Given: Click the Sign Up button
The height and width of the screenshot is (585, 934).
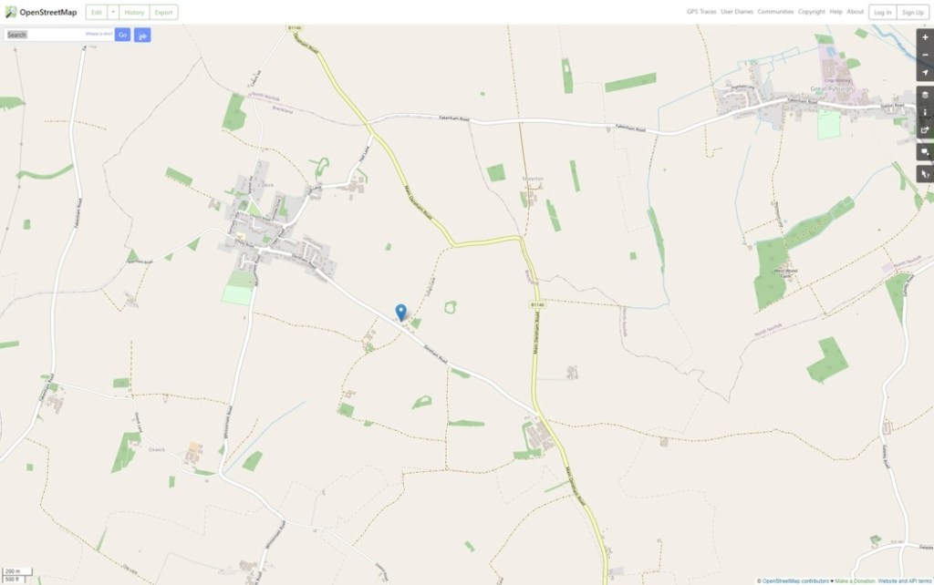Looking at the screenshot, I should 912,12.
